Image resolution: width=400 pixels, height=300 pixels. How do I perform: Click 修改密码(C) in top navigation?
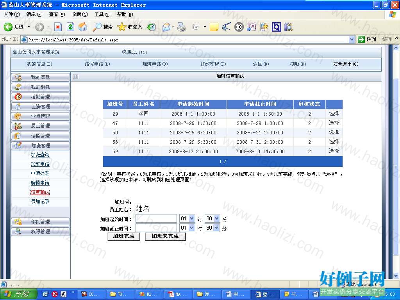click(213, 64)
